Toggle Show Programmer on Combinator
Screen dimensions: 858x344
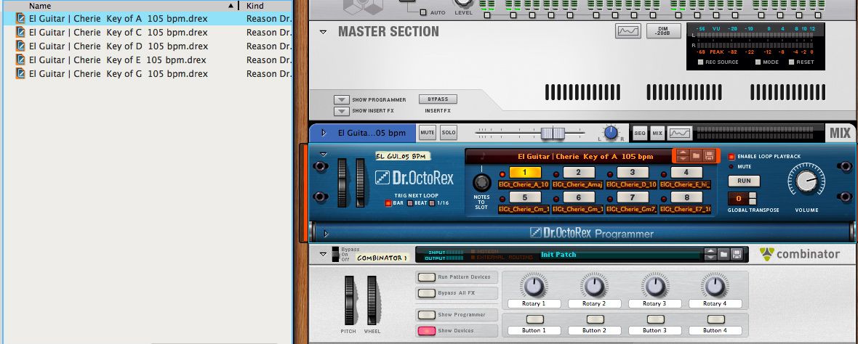click(x=427, y=315)
